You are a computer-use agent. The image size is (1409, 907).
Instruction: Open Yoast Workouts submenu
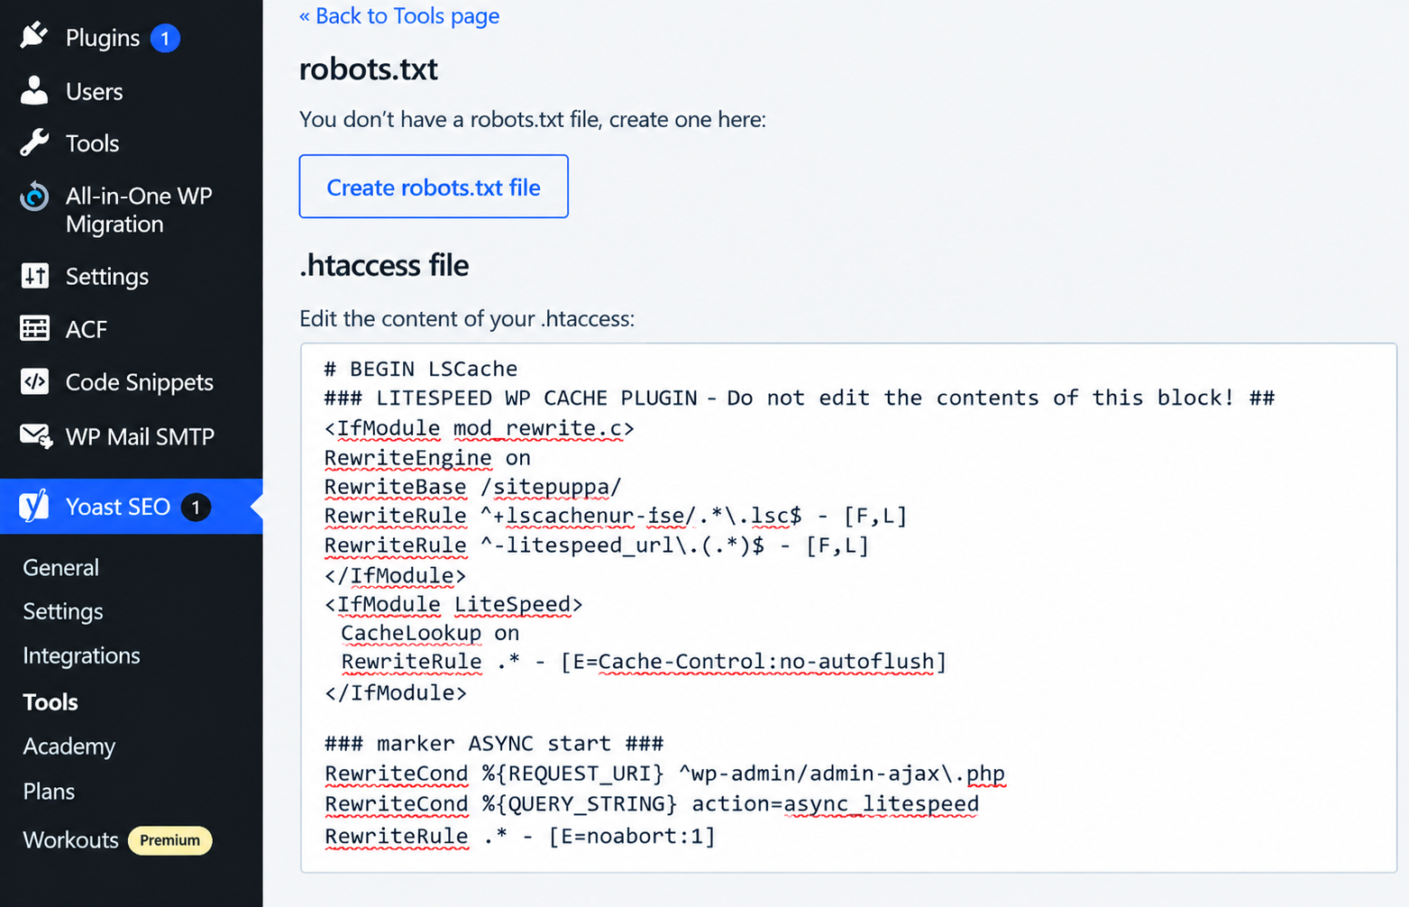70,839
